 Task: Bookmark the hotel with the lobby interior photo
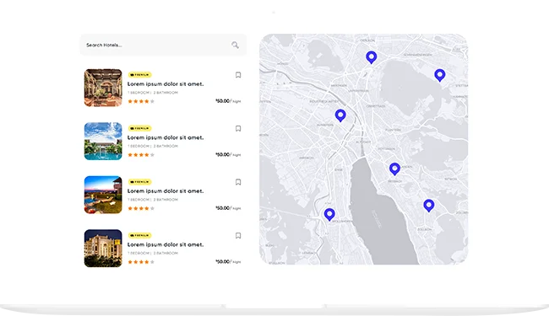238,75
